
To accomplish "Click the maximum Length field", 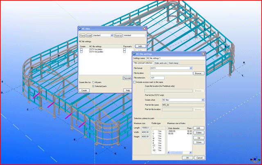I will [x=145, y=128].
